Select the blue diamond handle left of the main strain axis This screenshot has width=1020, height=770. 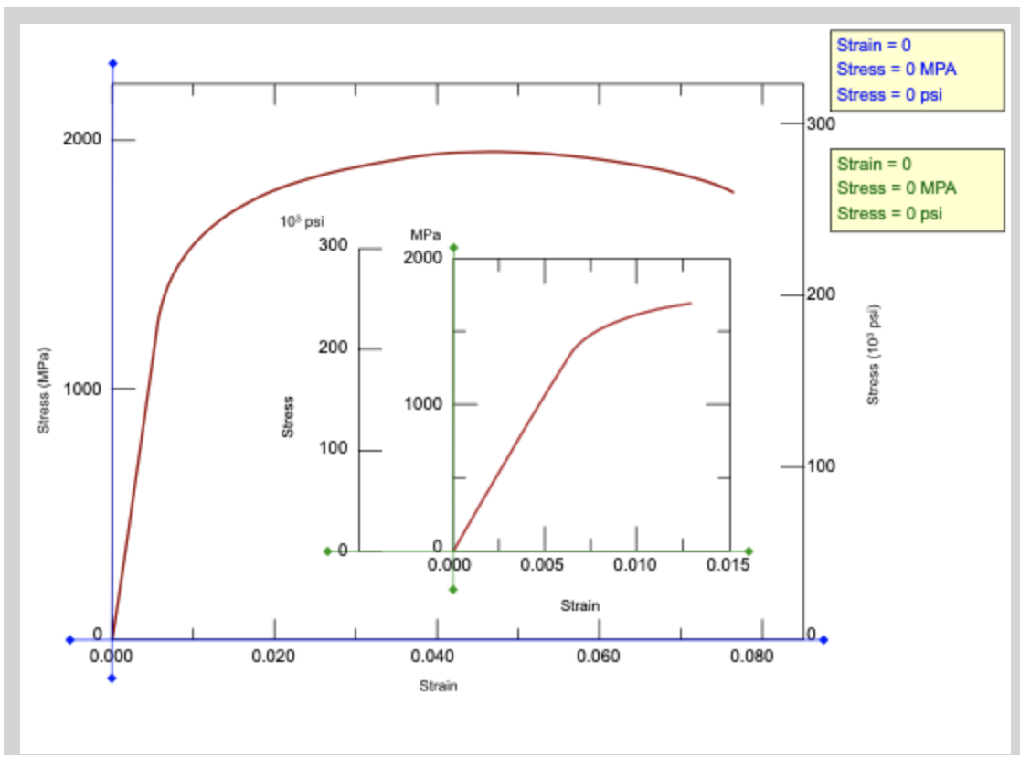(x=70, y=640)
